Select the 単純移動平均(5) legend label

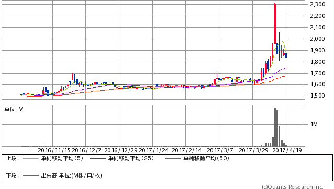coord(62,158)
